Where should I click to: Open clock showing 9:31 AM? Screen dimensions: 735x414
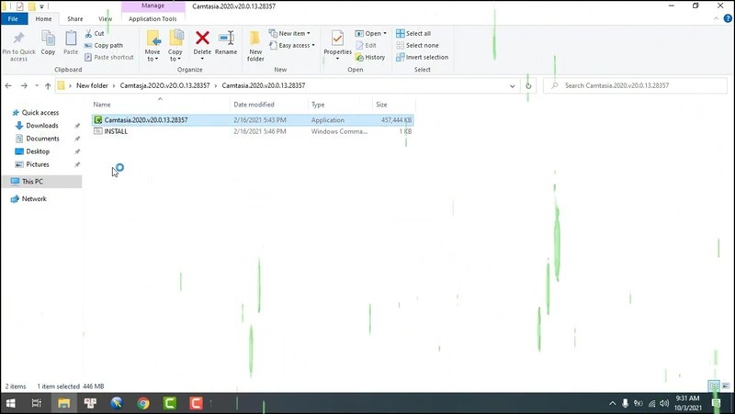[687, 403]
